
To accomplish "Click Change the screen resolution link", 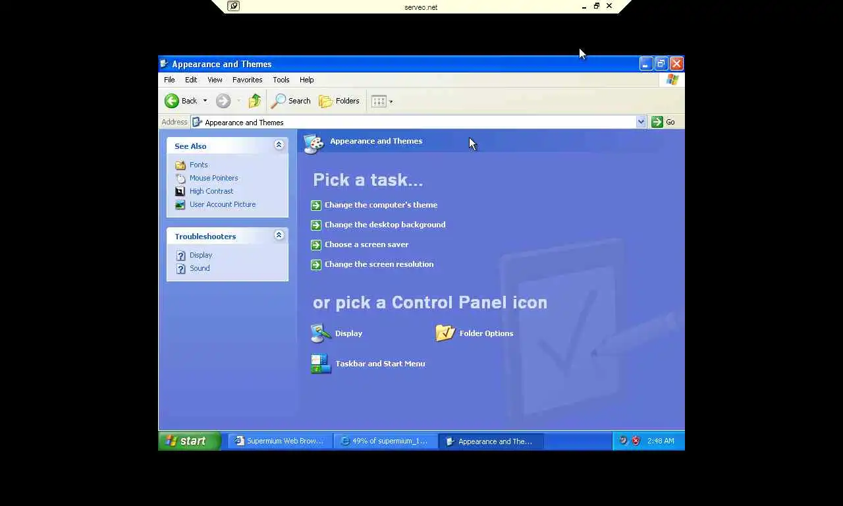I will pos(379,264).
